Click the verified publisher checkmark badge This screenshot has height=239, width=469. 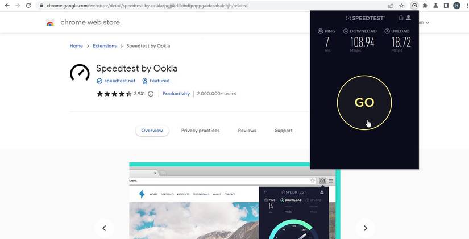[99, 81]
